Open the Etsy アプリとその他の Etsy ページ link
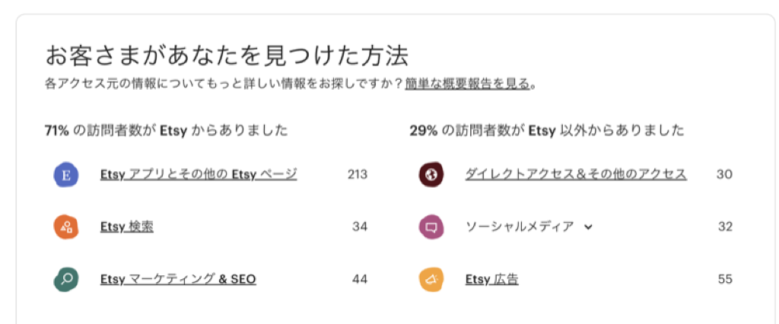This screenshot has width=779, height=324. coord(199,174)
